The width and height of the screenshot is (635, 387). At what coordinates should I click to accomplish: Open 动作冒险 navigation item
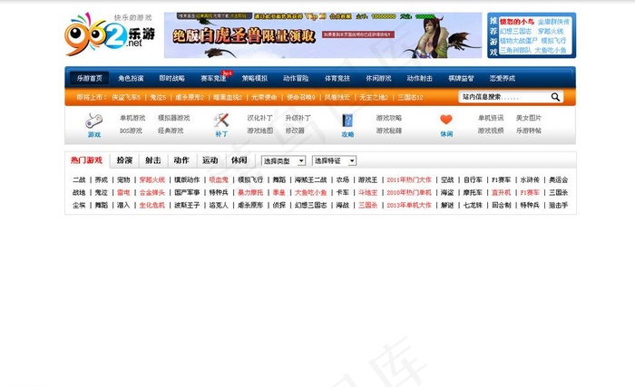pos(296,78)
